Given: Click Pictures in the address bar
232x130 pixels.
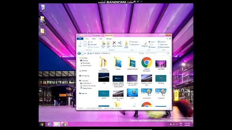Looking at the screenshot, I should click(x=105, y=53).
